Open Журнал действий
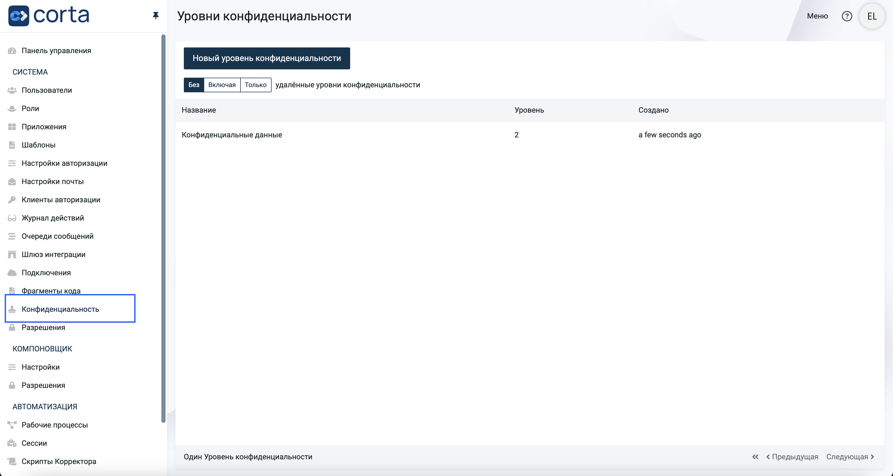The height and width of the screenshot is (476, 893). (x=53, y=218)
